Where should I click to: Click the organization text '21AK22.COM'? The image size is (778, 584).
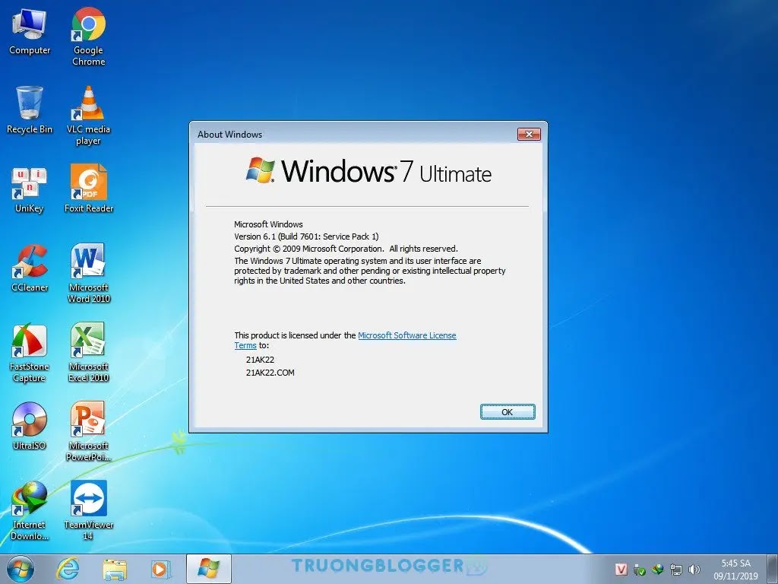pos(270,373)
